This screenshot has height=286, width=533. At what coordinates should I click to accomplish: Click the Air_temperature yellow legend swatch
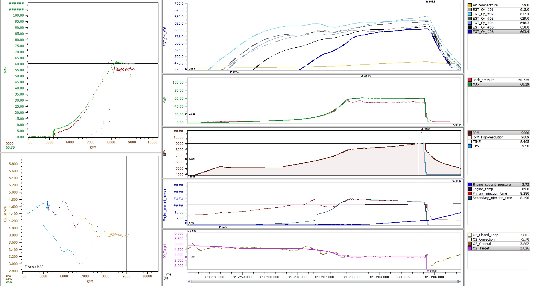click(x=470, y=5)
